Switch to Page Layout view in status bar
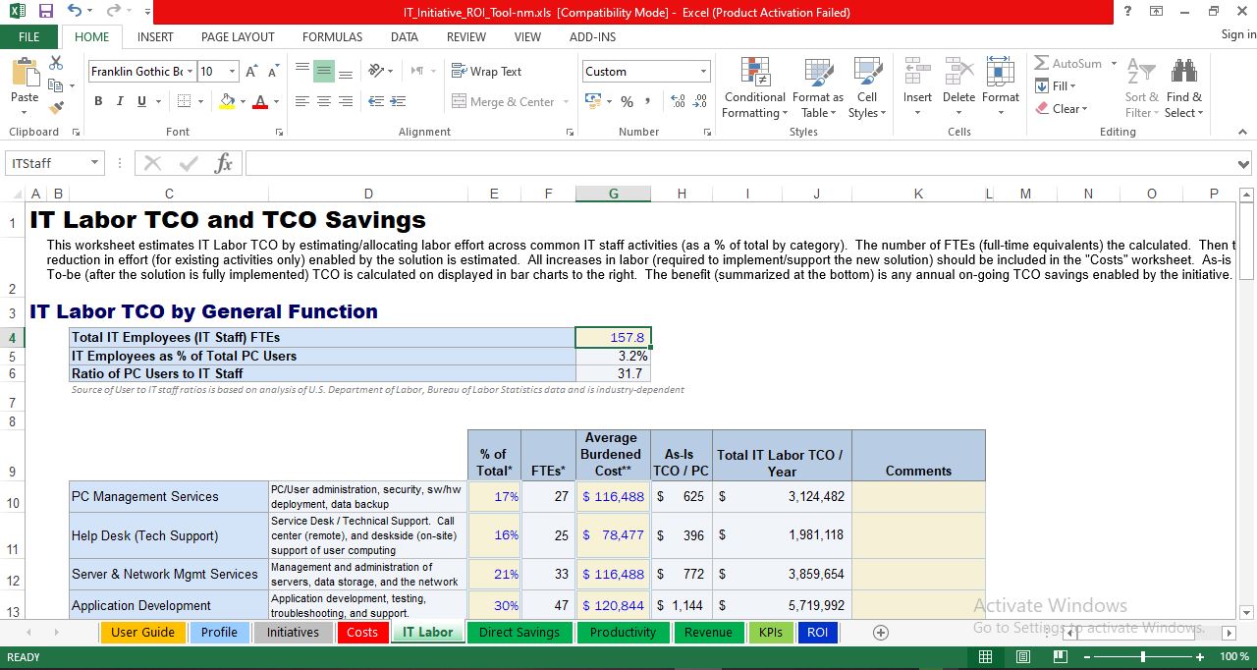 point(1022,656)
